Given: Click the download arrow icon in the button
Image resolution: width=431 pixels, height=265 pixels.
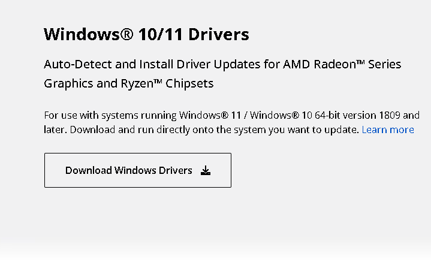Looking at the screenshot, I should [206, 171].
